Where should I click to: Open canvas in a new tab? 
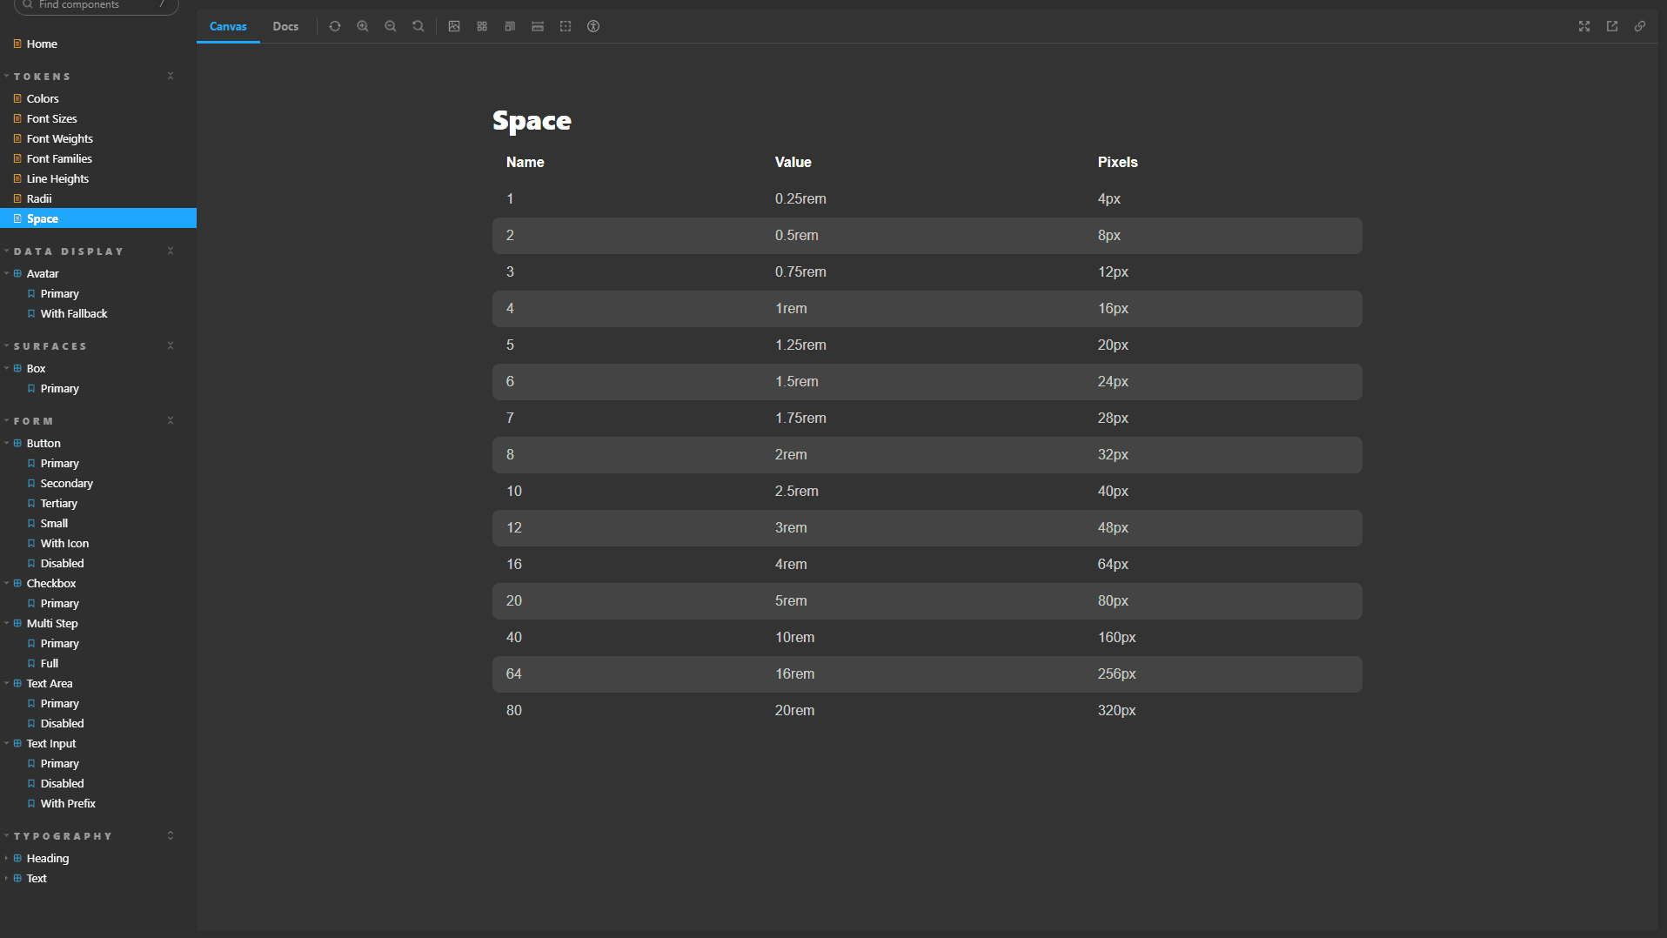pyautogui.click(x=1612, y=26)
